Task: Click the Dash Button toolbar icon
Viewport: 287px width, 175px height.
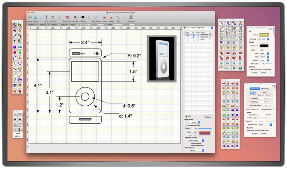Action: click(x=96, y=17)
